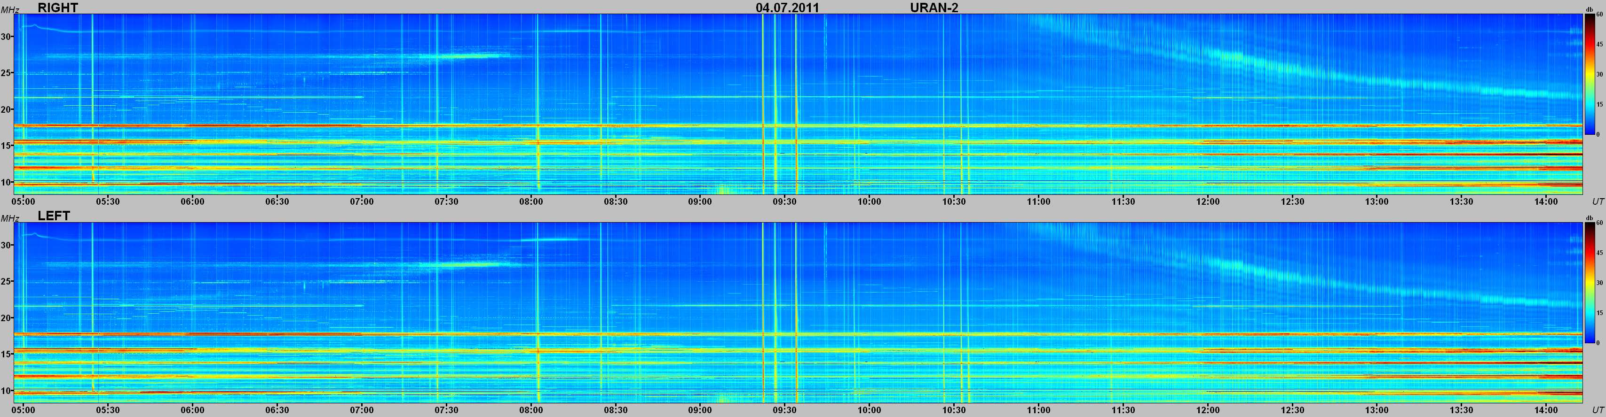
Task: Click the 13:00 time tick in RIGHT panel
Action: click(1377, 201)
